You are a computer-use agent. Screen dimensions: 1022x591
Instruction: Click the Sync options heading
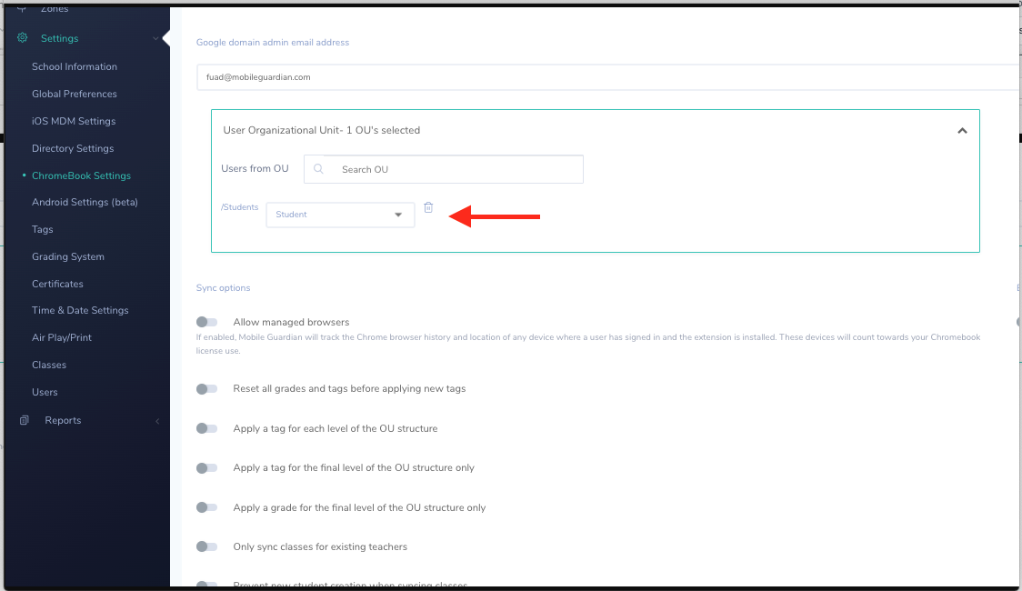(223, 288)
